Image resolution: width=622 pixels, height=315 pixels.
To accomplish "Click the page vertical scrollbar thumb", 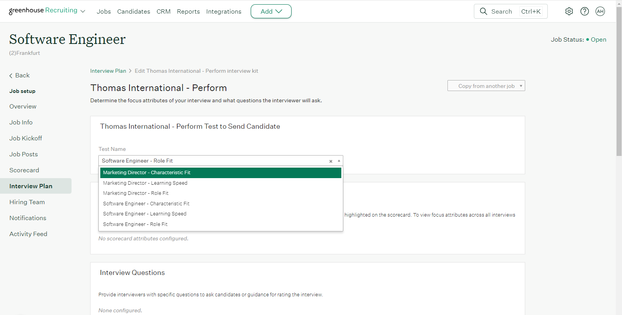I will [619, 82].
